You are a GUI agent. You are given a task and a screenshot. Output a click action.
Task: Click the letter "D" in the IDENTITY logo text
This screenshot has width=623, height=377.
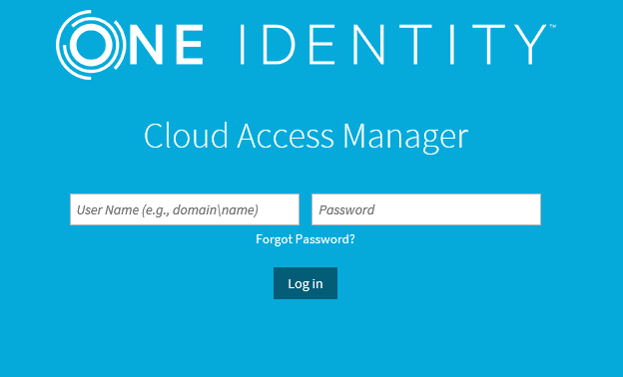point(279,45)
